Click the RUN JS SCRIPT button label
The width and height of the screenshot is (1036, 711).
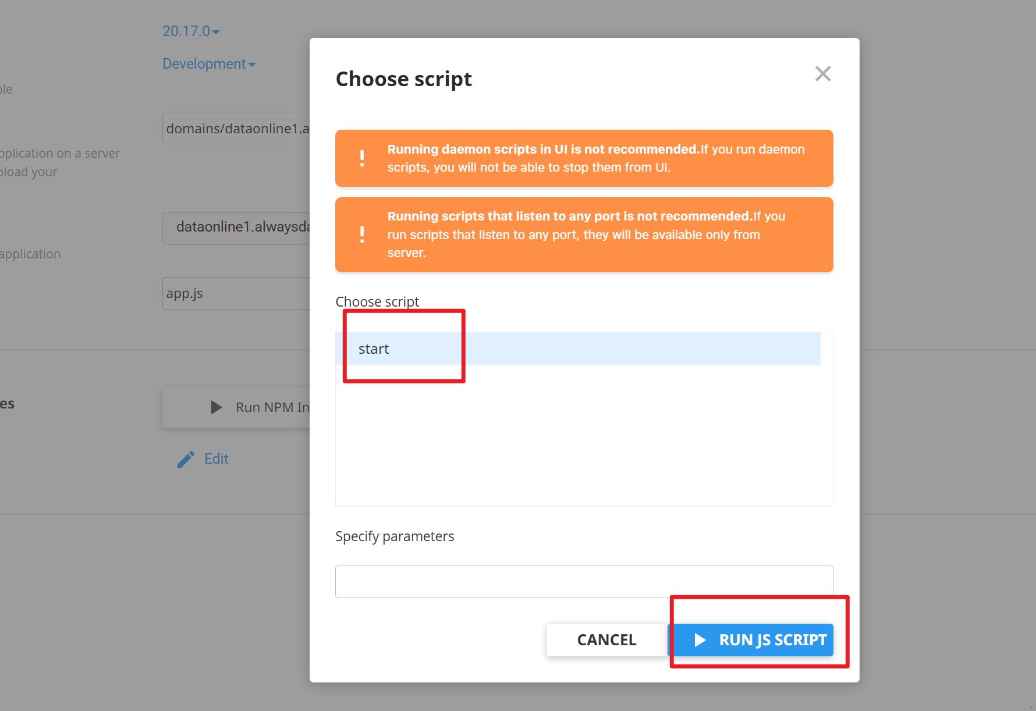[772, 640]
